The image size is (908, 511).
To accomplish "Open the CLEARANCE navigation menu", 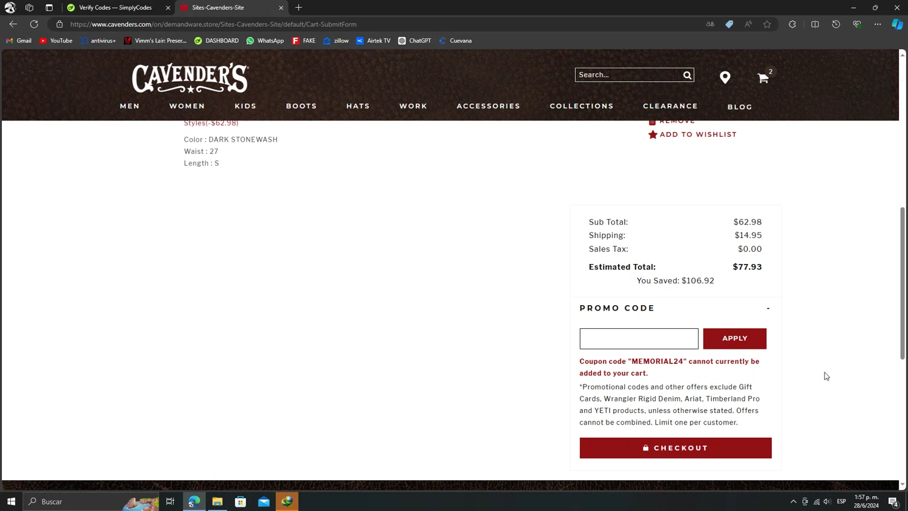I will [x=670, y=106].
